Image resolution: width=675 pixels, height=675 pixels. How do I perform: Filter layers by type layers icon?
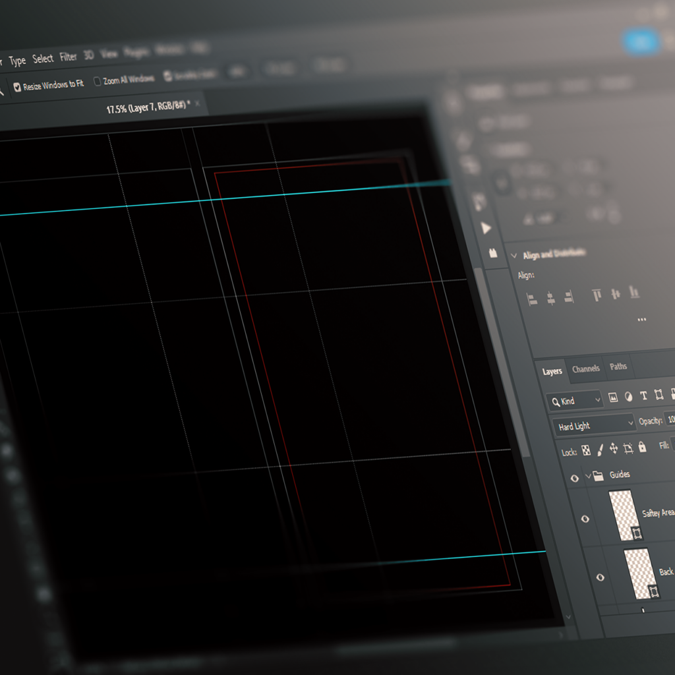643,396
